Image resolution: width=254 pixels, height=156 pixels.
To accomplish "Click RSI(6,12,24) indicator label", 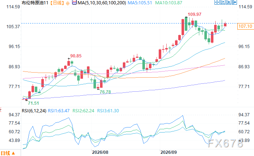I will (x=34, y=111).
